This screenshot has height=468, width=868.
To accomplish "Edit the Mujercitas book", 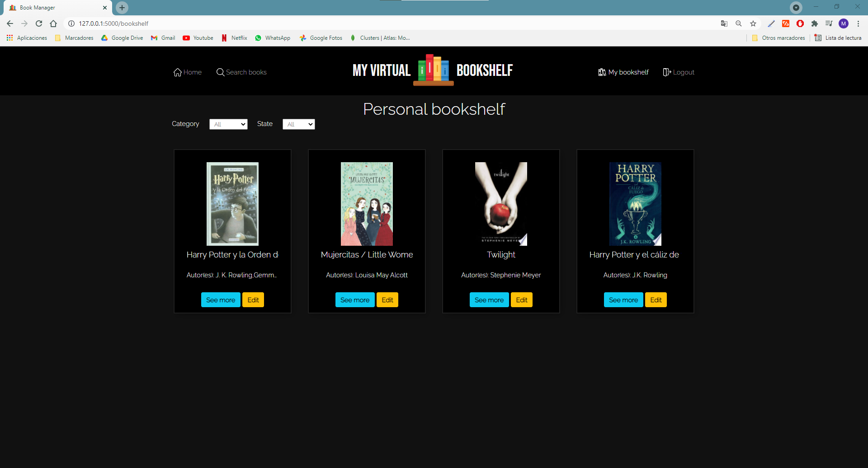I will tap(387, 300).
